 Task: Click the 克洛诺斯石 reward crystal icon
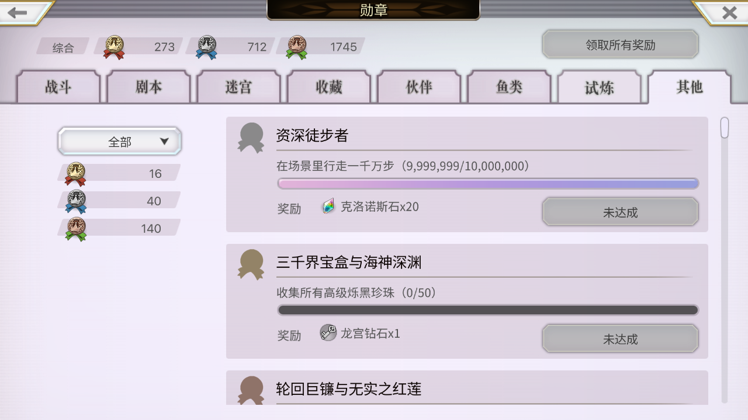(328, 206)
